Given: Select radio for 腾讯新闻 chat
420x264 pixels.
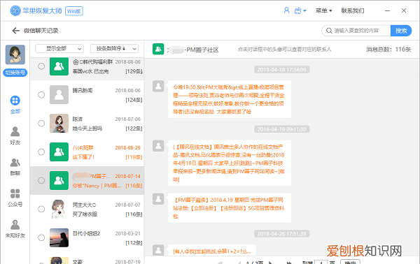Looking at the screenshot, I should click(41, 94).
